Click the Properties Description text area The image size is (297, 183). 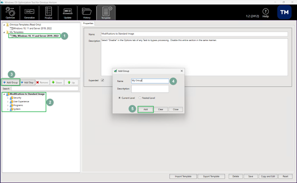pos(194,57)
